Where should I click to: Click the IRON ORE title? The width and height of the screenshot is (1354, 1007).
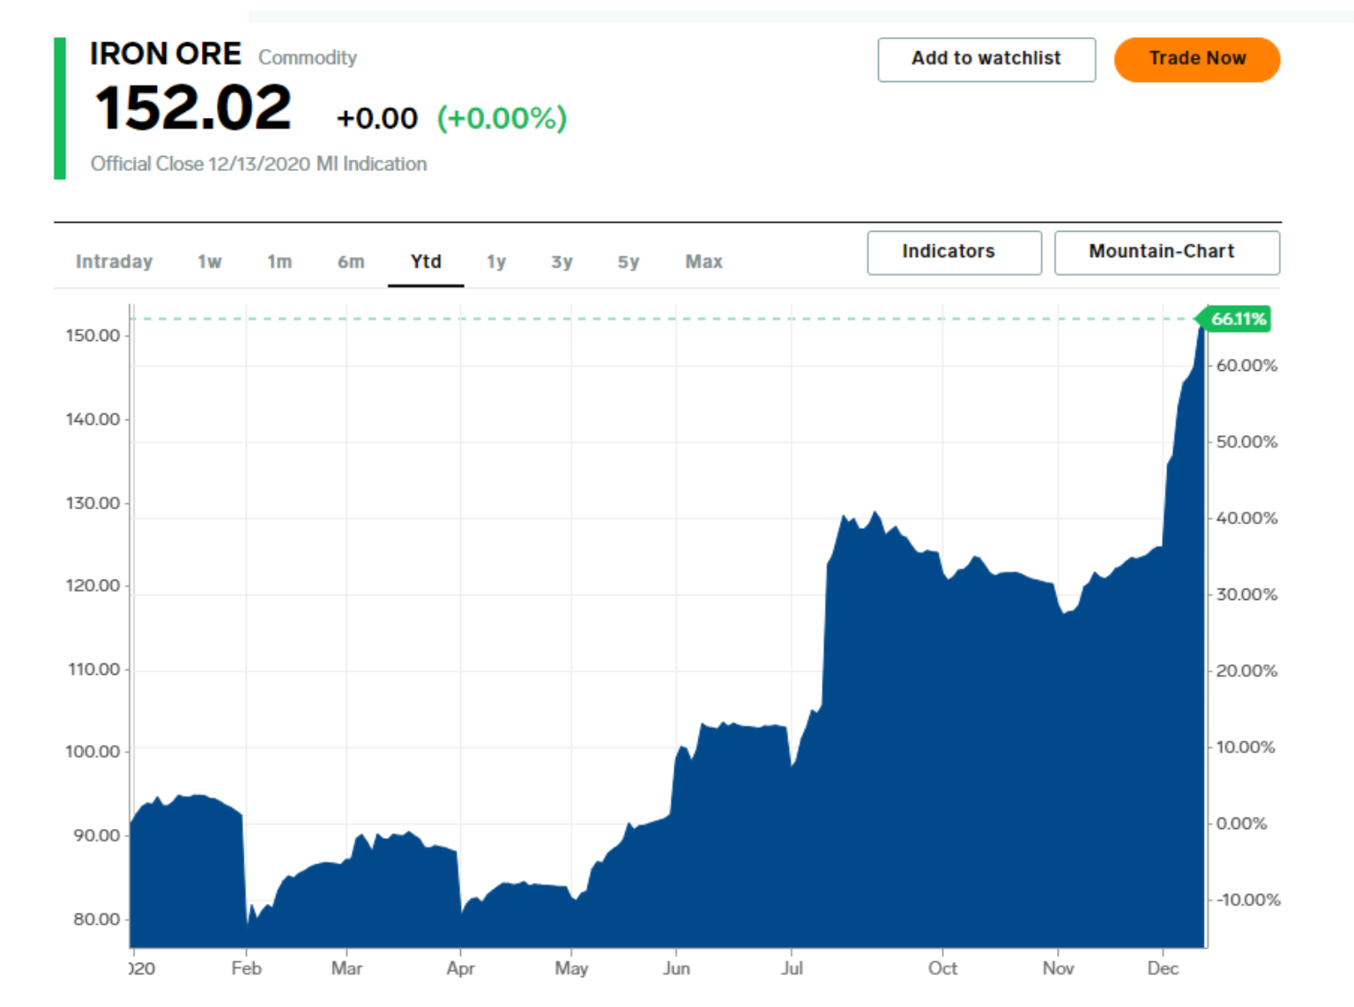coord(165,55)
